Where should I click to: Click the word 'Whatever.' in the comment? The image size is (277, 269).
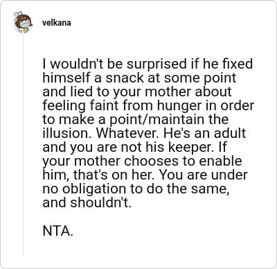coord(126,133)
